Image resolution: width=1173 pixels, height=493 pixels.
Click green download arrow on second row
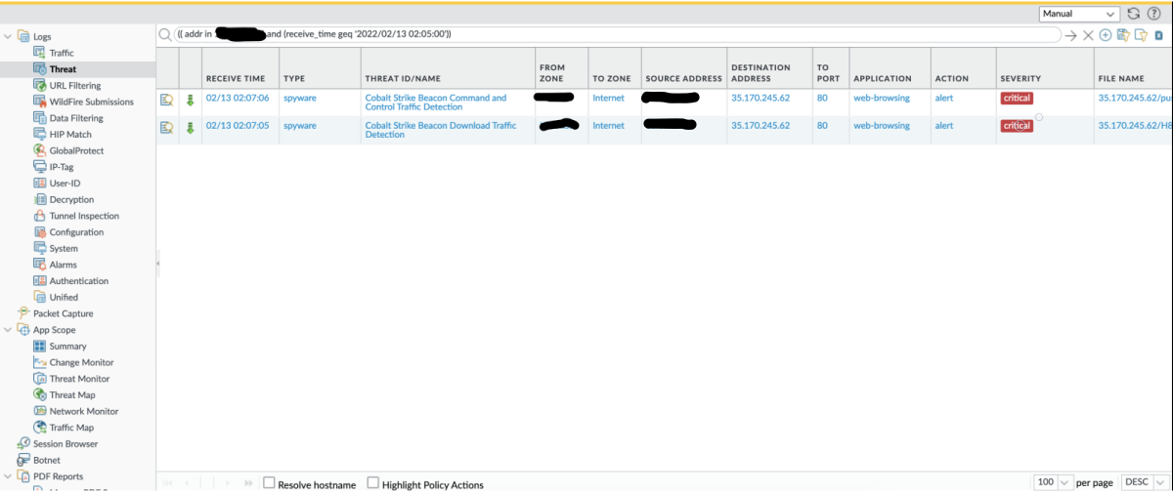tap(191, 127)
